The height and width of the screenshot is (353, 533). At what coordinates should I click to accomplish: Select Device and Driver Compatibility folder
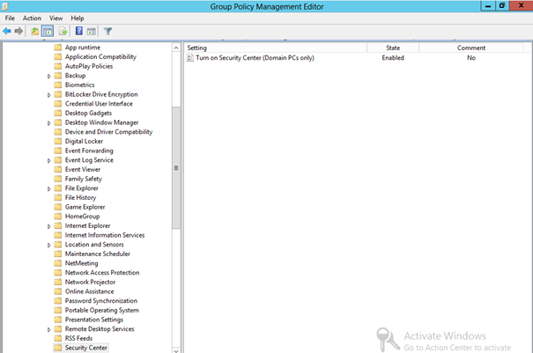108,132
